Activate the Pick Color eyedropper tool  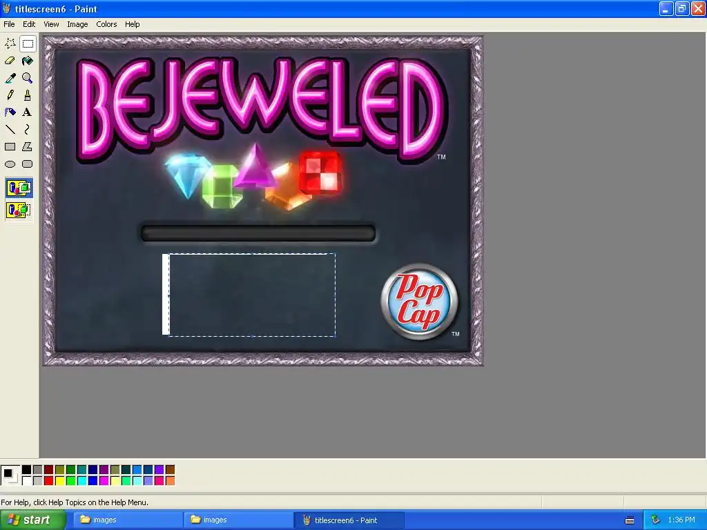click(x=10, y=78)
